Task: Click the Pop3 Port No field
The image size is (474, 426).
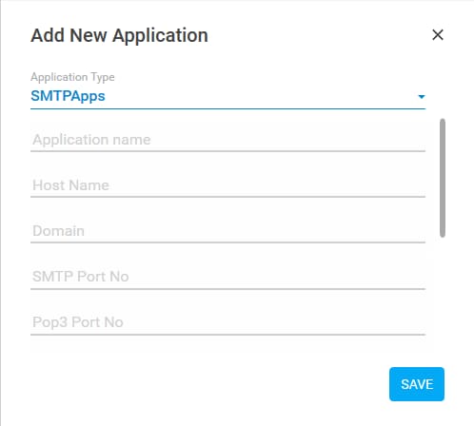Action: tap(227, 322)
